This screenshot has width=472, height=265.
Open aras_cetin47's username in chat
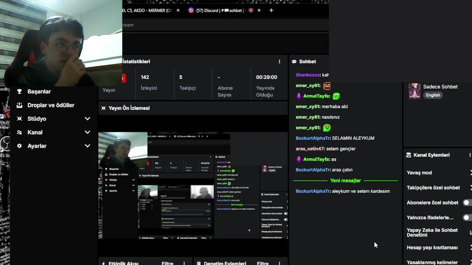coord(310,149)
